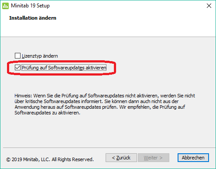Click the Minitab 19 Setup title text
Image resolution: width=216 pixels, height=169 pixels.
pyautogui.click(x=30, y=6)
